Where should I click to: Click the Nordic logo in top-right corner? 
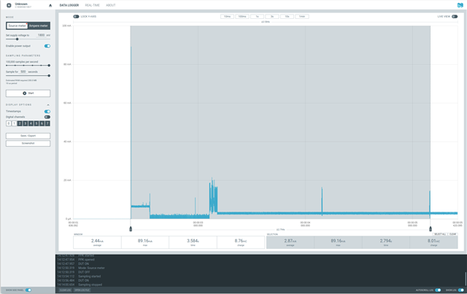pyautogui.click(x=460, y=5)
